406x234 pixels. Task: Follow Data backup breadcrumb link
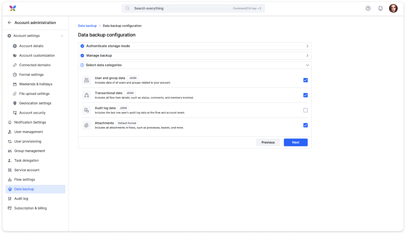point(87,26)
